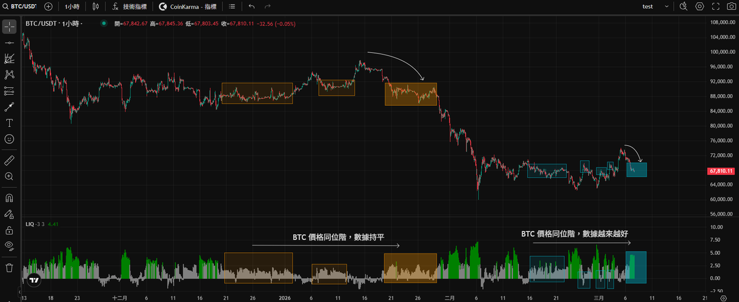Screen dimensions: 739x302
Task: Remove drawings with the trash icon
Action: click(x=9, y=268)
